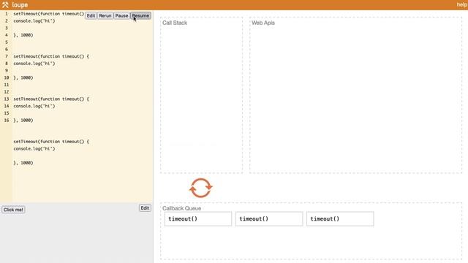
Task: Click the Edit button in HTML pane
Action: click(145, 207)
